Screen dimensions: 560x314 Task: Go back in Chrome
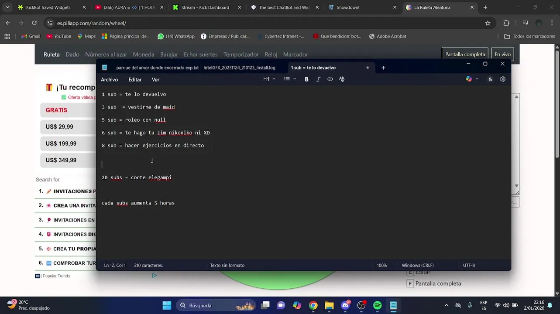[8, 23]
